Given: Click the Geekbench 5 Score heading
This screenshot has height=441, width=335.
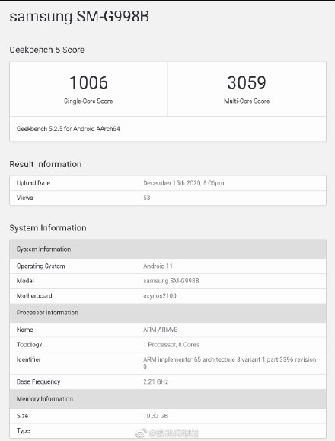Looking at the screenshot, I should [47, 50].
